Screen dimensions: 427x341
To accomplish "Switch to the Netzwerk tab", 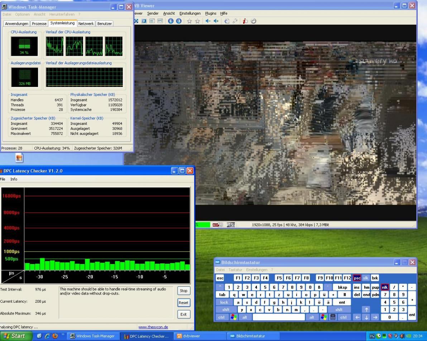I will [x=86, y=24].
